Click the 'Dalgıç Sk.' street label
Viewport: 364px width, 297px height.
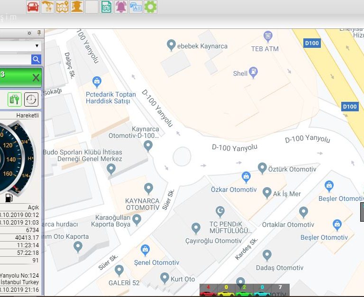pyautogui.click(x=70, y=66)
